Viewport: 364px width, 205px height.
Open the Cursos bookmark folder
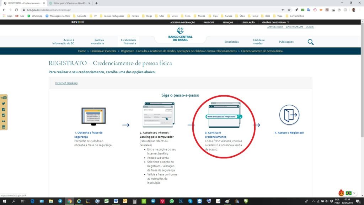pos(226,16)
